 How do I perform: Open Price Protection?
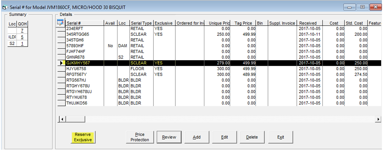click(140, 137)
